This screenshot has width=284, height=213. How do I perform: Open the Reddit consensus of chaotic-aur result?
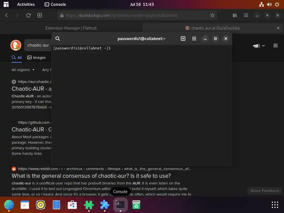(x=91, y=176)
